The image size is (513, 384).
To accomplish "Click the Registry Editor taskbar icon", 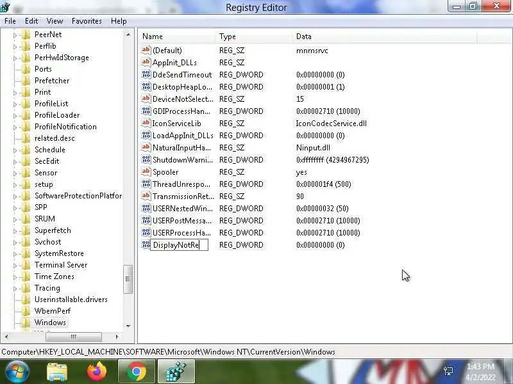I will (176, 372).
